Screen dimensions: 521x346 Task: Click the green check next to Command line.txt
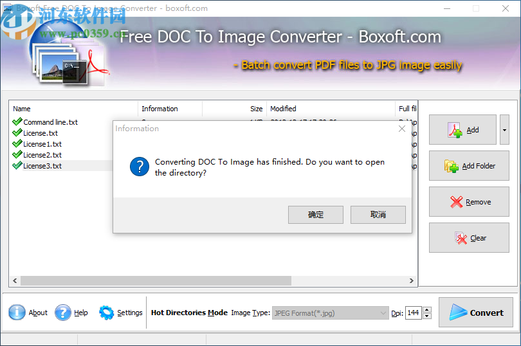click(17, 122)
